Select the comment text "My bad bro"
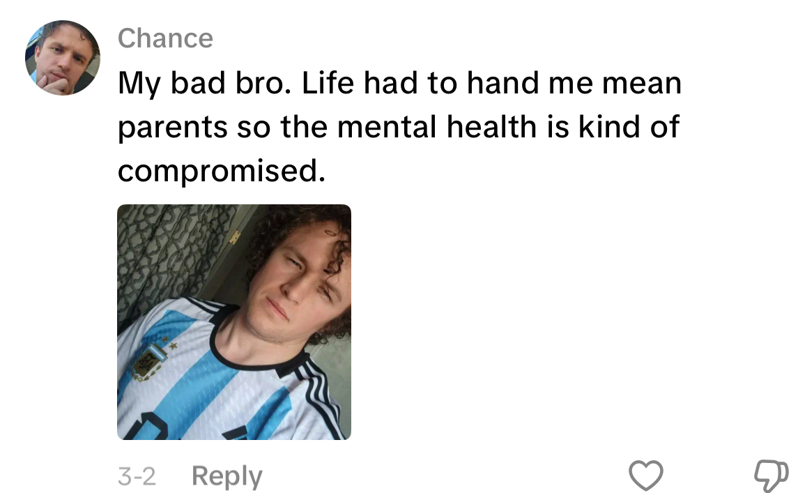Screen dimensions: 798x493 point(205,84)
